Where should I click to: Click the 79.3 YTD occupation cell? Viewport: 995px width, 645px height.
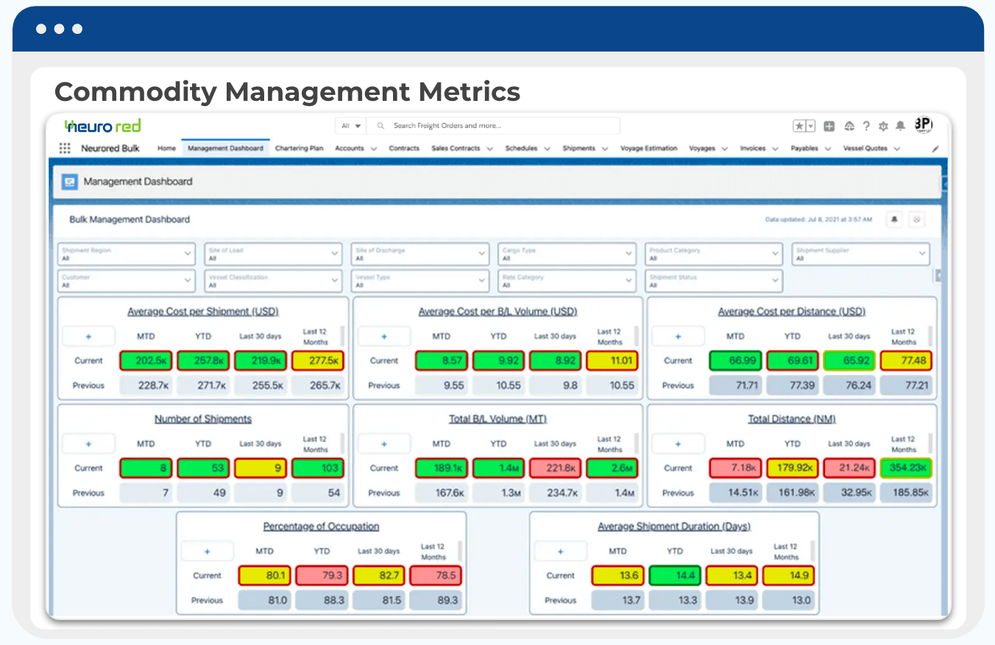pyautogui.click(x=322, y=576)
